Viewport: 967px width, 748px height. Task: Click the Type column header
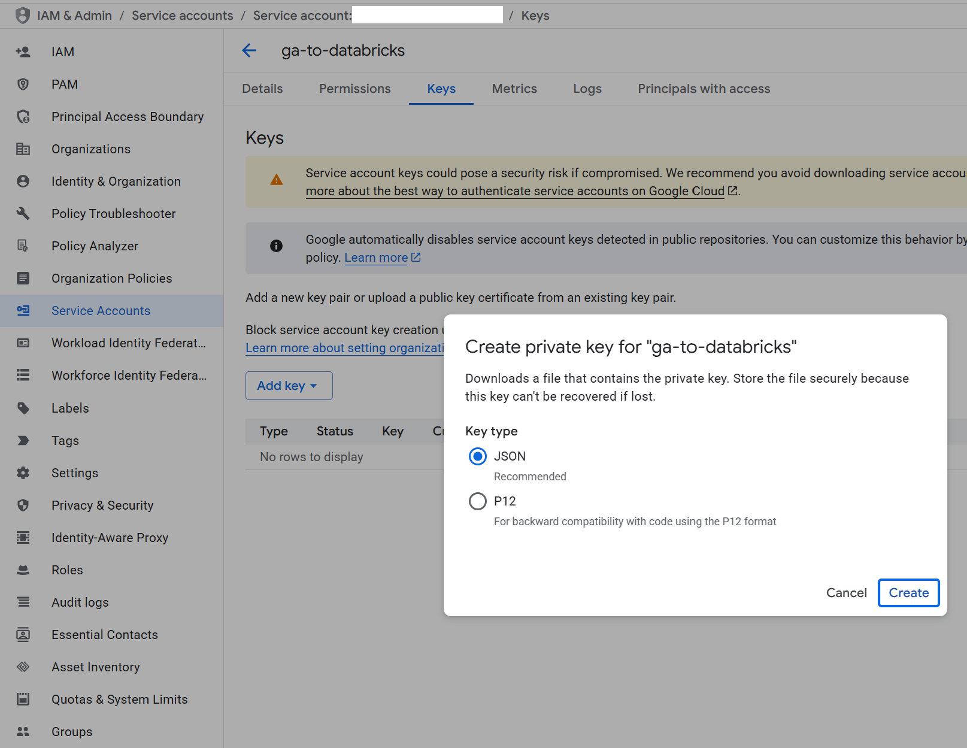274,431
